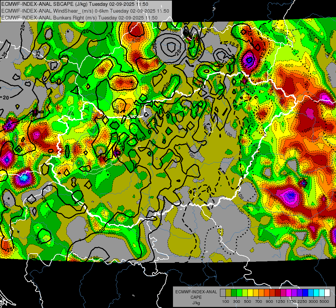Screen dimensions: 336x308
Task: Select the gray swatch in CAPE legend
Action: (223, 293)
